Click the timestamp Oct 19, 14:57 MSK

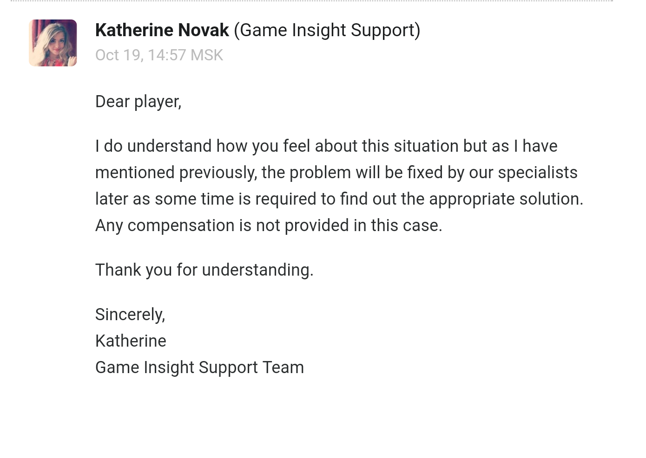pyautogui.click(x=159, y=55)
